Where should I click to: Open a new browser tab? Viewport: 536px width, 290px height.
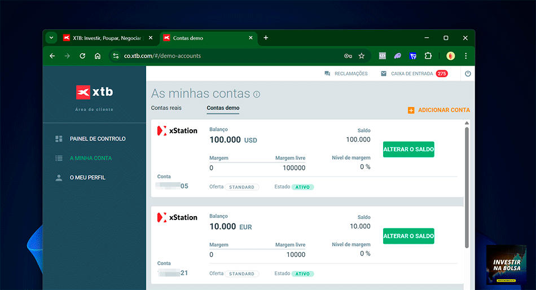click(266, 38)
